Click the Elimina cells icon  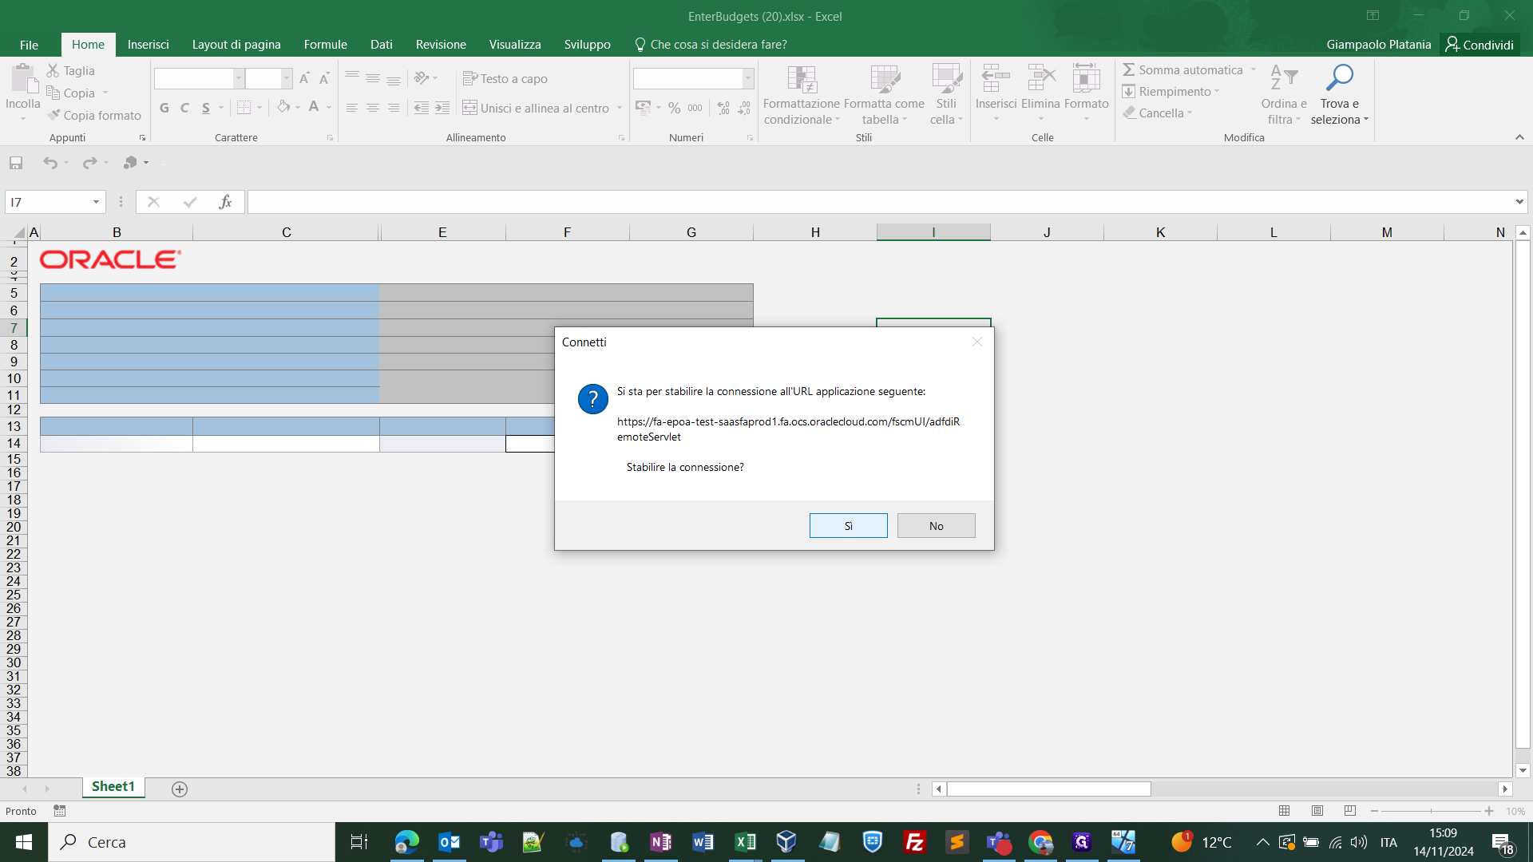pos(1041,79)
